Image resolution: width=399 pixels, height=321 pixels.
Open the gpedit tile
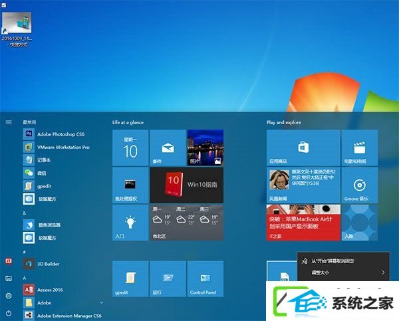point(130,278)
